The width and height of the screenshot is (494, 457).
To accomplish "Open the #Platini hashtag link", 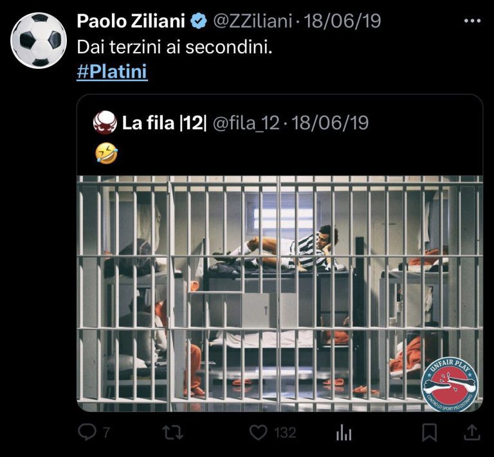I will (x=112, y=72).
